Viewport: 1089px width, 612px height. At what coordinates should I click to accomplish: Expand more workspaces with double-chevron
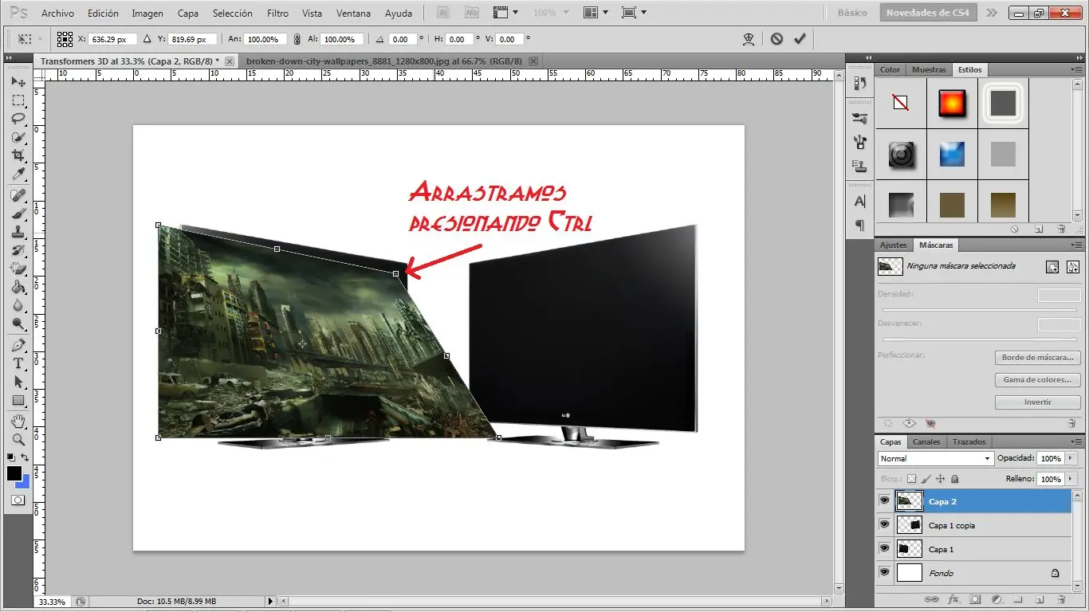tap(991, 13)
